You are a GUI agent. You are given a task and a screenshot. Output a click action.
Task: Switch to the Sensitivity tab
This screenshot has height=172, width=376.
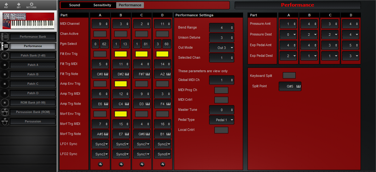[x=102, y=5]
